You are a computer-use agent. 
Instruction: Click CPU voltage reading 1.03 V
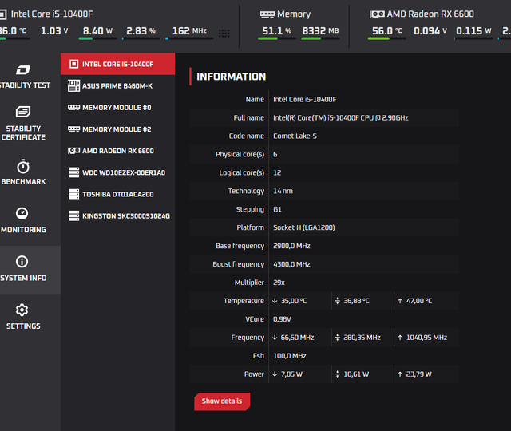(54, 30)
